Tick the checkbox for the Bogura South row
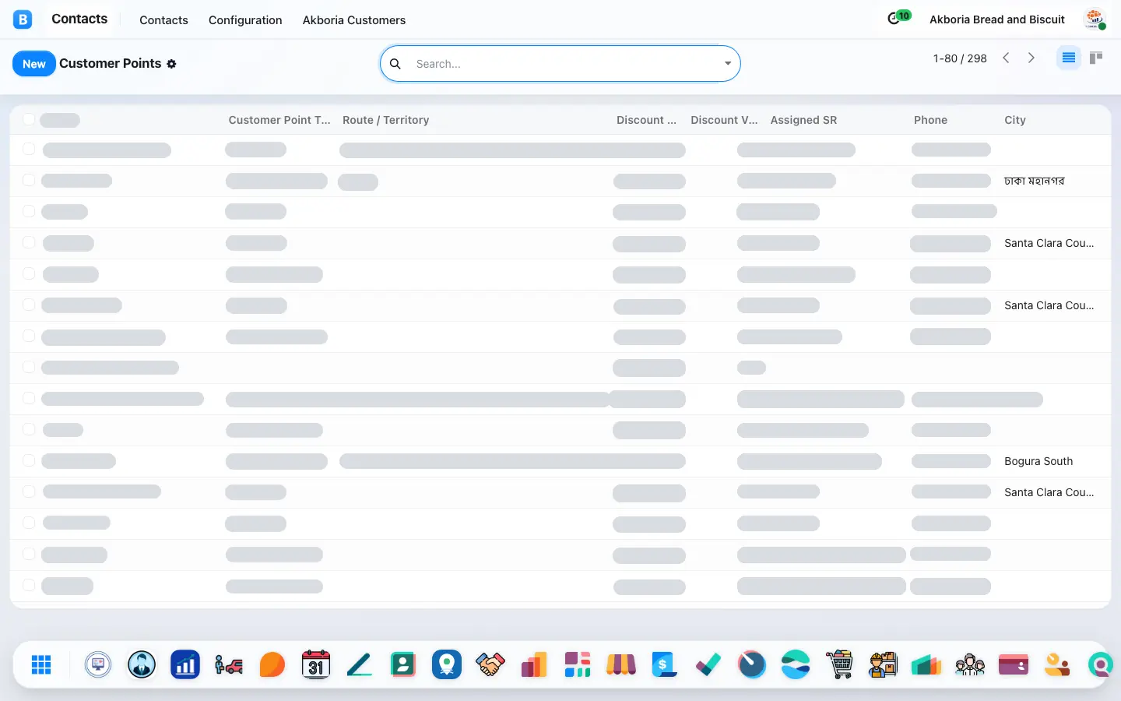 [x=29, y=460]
